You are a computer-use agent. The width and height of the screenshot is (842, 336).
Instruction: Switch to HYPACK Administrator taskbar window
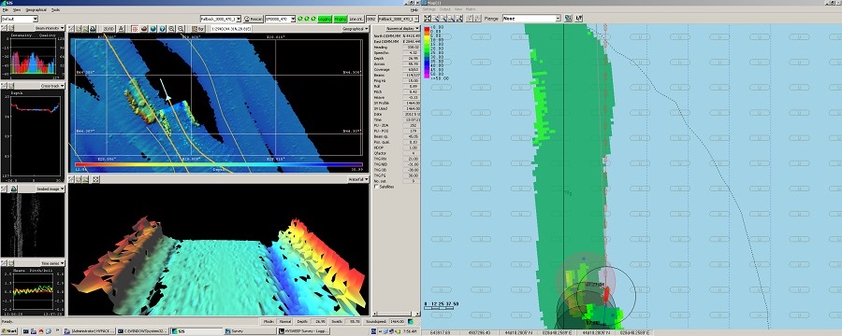coord(89,331)
